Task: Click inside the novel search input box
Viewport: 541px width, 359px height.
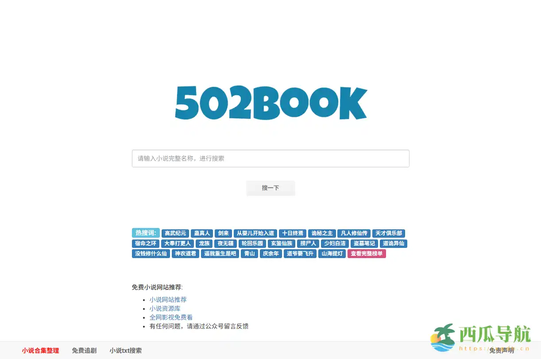Action: tap(270, 158)
